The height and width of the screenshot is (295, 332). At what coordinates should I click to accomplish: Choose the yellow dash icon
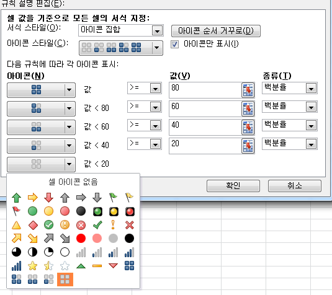point(97,266)
